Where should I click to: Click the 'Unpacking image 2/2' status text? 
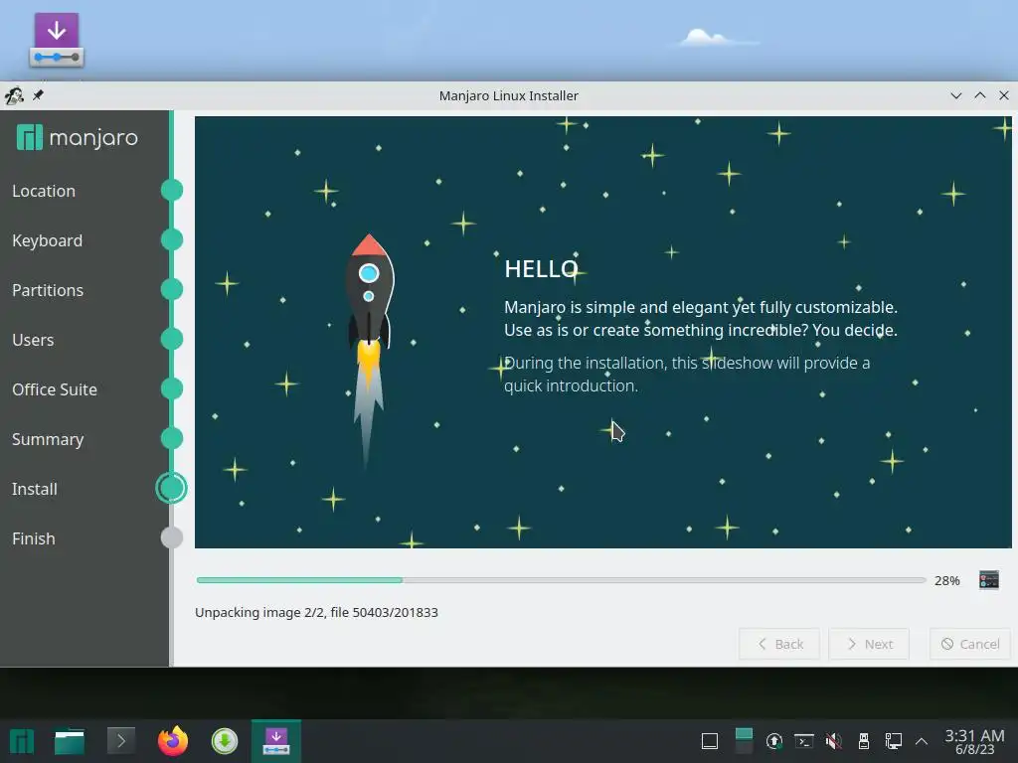(316, 612)
